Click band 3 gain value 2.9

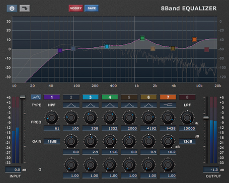click(x=91, y=152)
